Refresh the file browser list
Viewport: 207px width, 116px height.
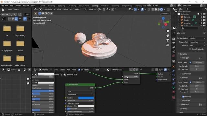[15, 15]
